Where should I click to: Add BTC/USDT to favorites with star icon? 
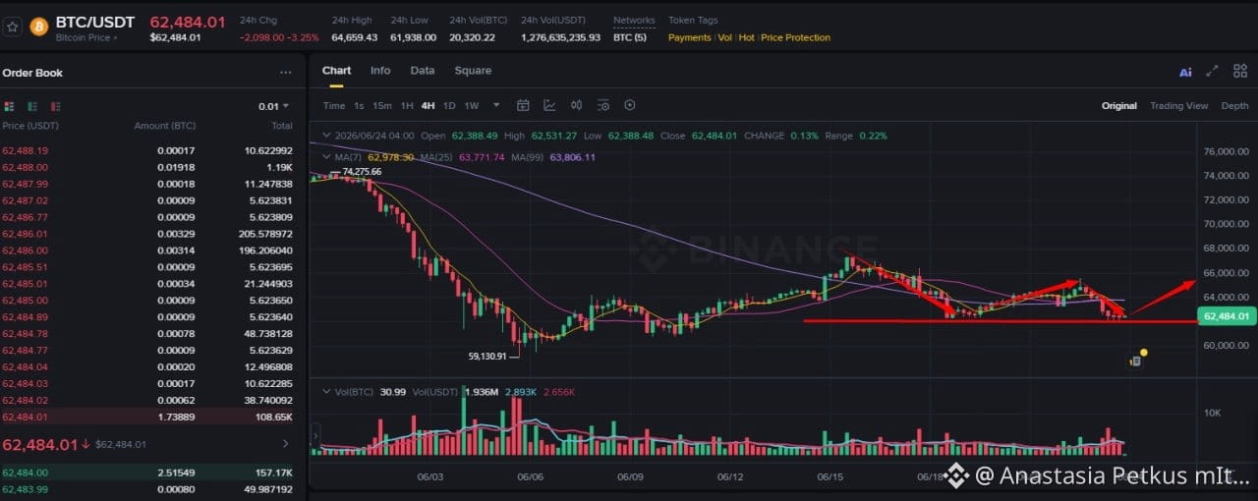pyautogui.click(x=12, y=27)
